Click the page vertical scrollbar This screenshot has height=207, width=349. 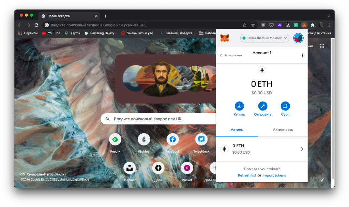333,109
